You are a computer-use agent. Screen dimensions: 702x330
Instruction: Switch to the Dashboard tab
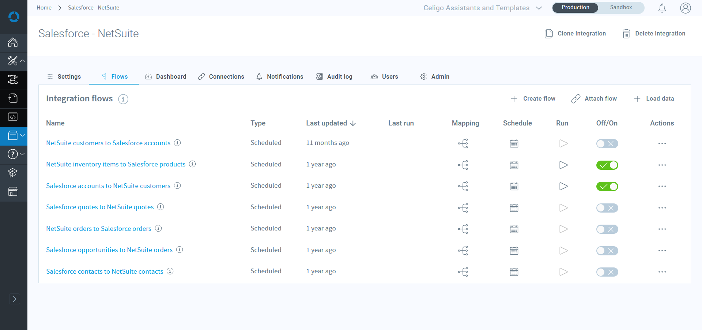coord(166,76)
